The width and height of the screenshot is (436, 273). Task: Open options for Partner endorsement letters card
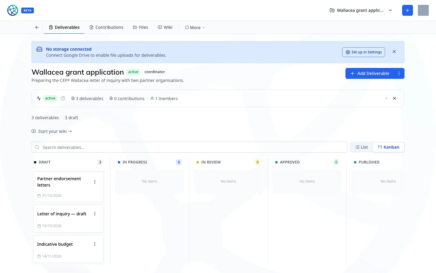(95, 182)
